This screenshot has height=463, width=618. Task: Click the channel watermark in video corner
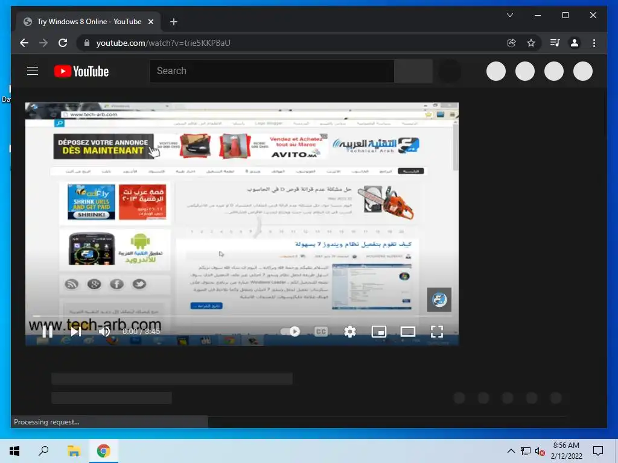439,300
